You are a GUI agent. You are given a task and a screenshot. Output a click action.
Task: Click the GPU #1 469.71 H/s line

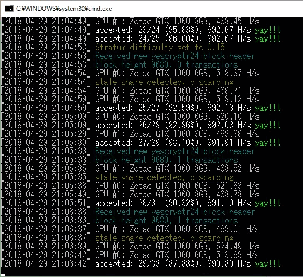tap(130, 90)
